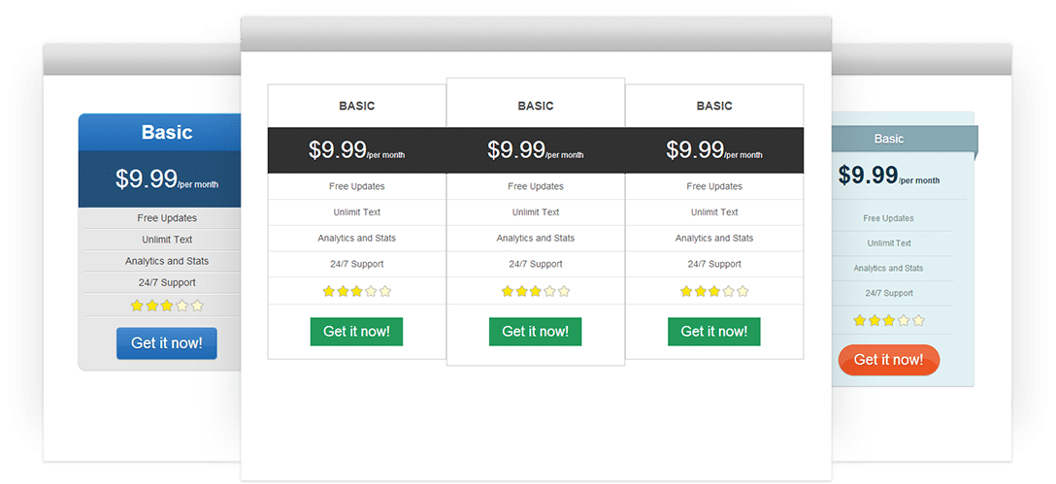Click "Analytics and Stats" in the blue card

pyautogui.click(x=167, y=261)
